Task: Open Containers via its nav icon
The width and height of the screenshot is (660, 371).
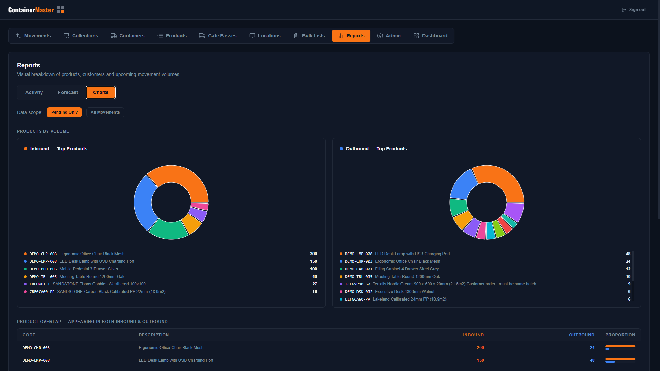Action: click(x=113, y=35)
